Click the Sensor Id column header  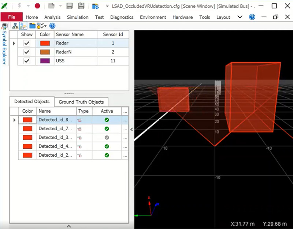[113, 34]
